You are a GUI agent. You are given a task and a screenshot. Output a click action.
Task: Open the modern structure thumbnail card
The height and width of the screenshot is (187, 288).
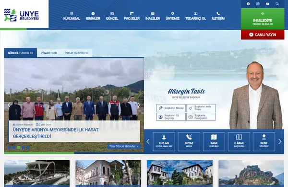click(x=37, y=174)
